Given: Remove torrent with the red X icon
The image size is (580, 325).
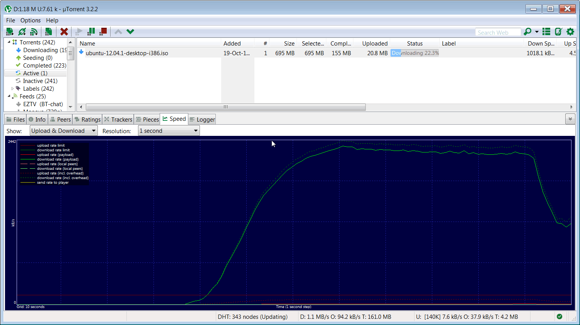Looking at the screenshot, I should [x=64, y=32].
